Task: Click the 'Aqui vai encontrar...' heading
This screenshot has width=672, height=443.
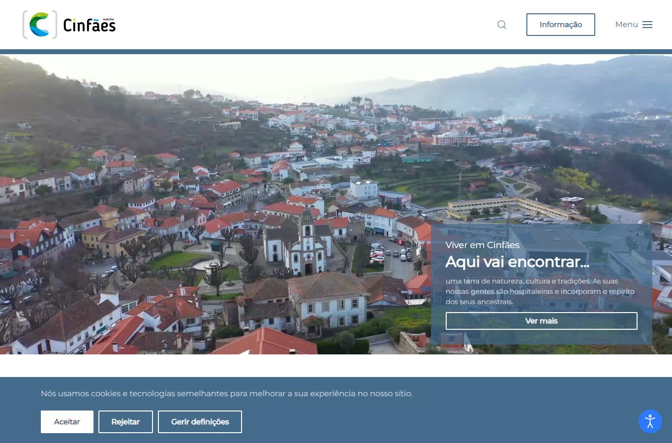Action: (x=518, y=262)
